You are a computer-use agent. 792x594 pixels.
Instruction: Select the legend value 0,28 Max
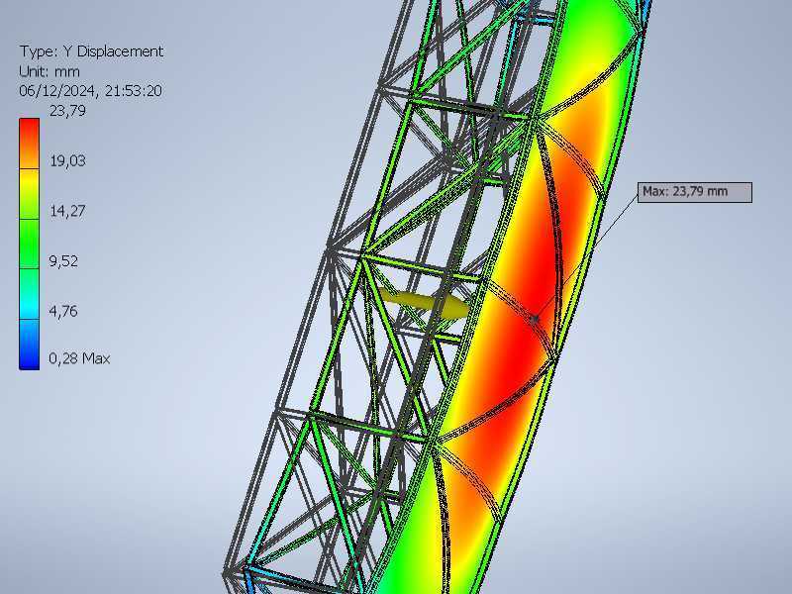click(x=79, y=358)
